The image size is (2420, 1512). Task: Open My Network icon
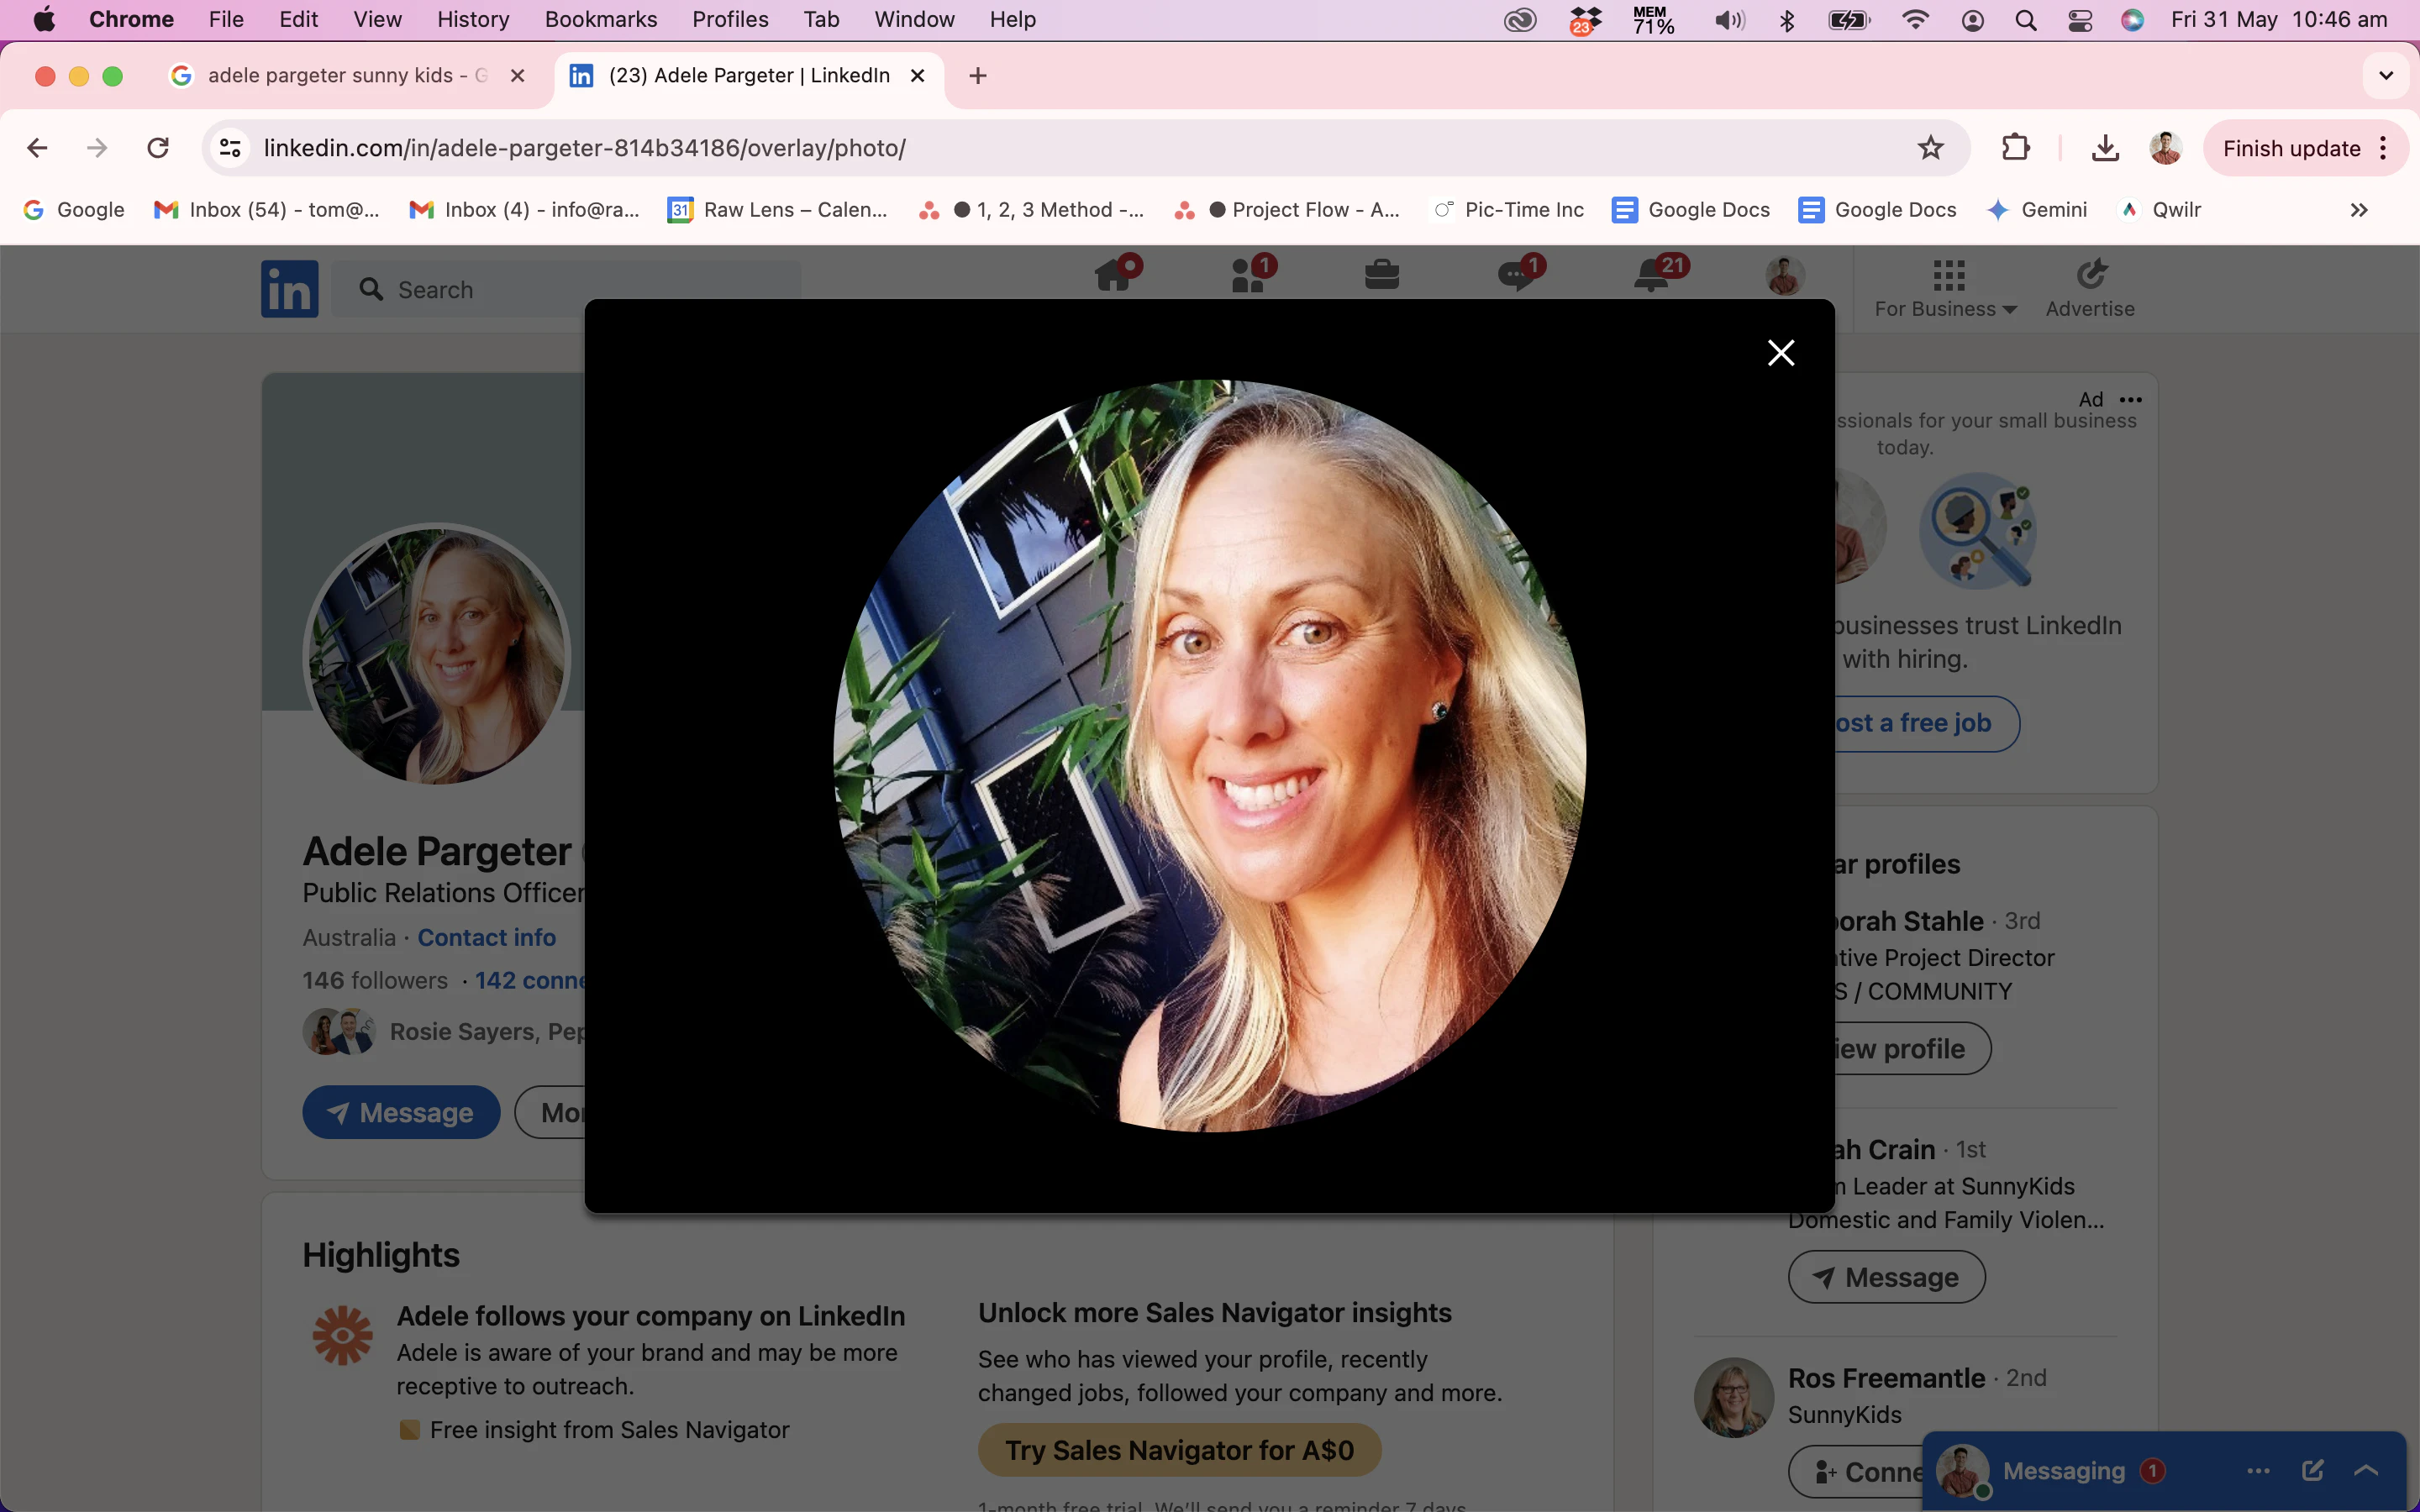pos(1248,276)
